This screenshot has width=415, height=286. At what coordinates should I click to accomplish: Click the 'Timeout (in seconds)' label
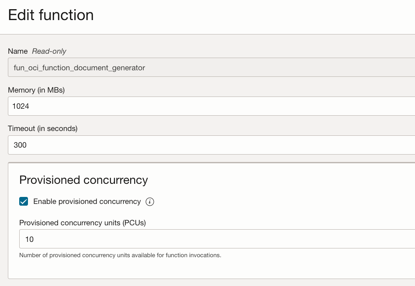[x=42, y=129]
